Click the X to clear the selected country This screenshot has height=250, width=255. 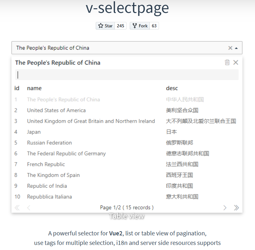(x=230, y=47)
